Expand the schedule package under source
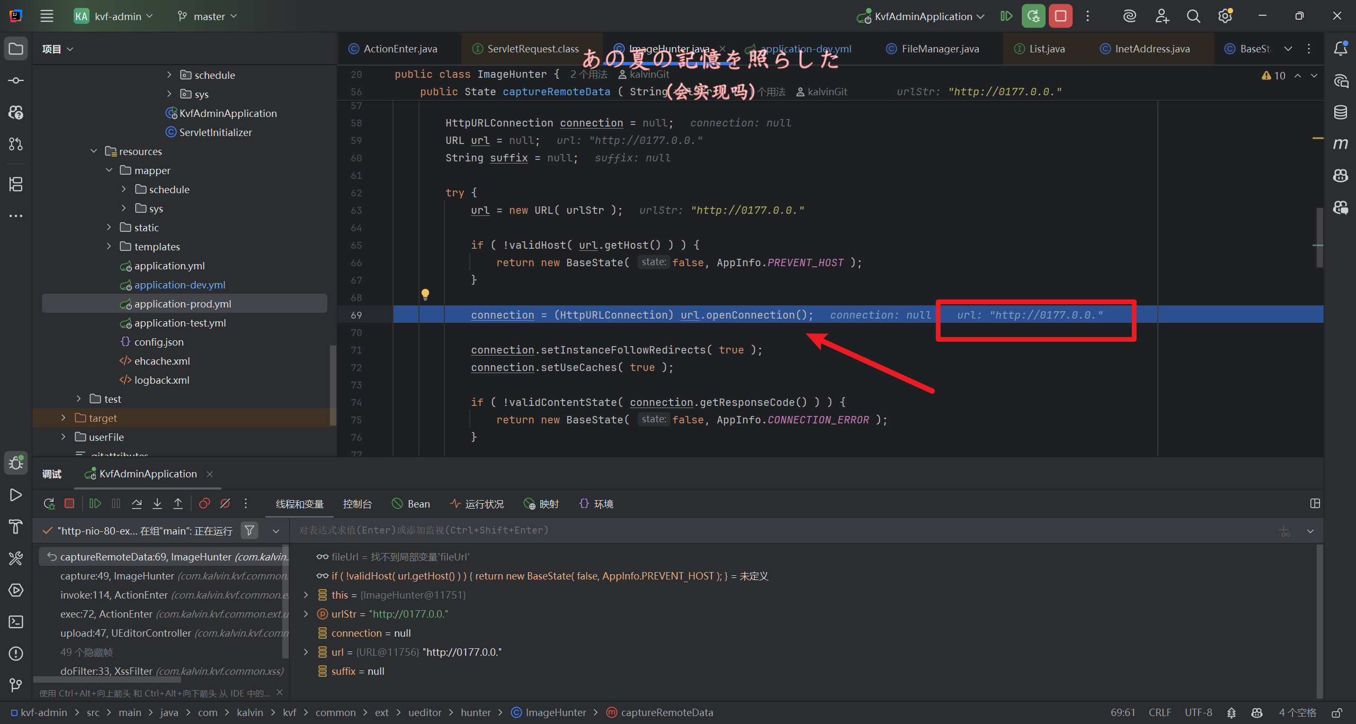 tap(169, 75)
